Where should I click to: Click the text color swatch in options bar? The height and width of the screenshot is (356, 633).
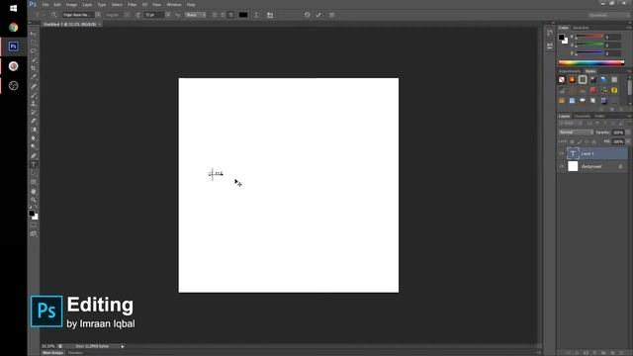[x=243, y=15]
